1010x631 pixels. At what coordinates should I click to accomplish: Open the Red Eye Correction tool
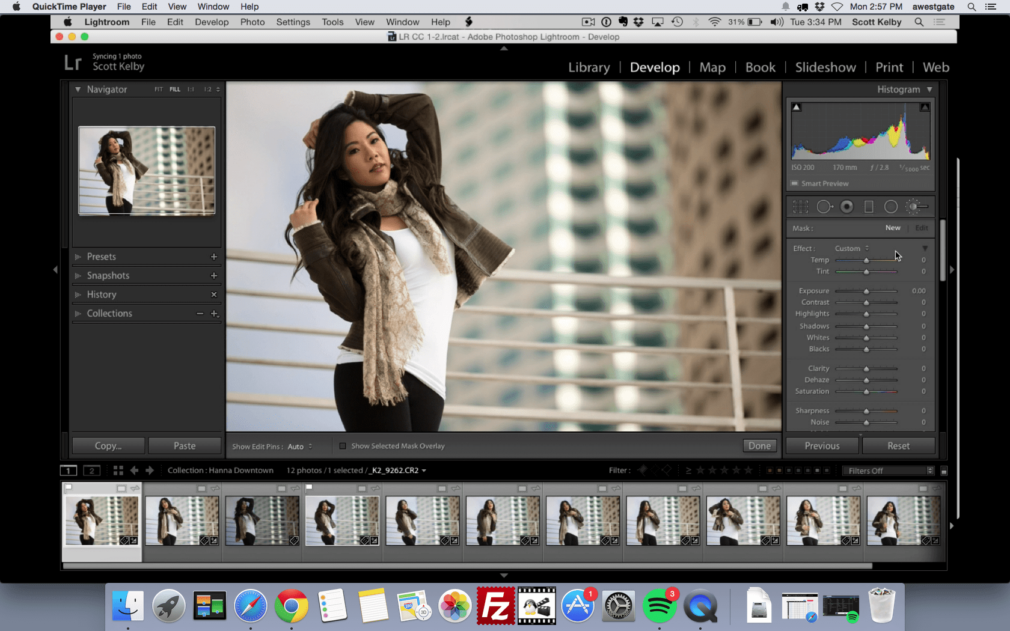[847, 206]
